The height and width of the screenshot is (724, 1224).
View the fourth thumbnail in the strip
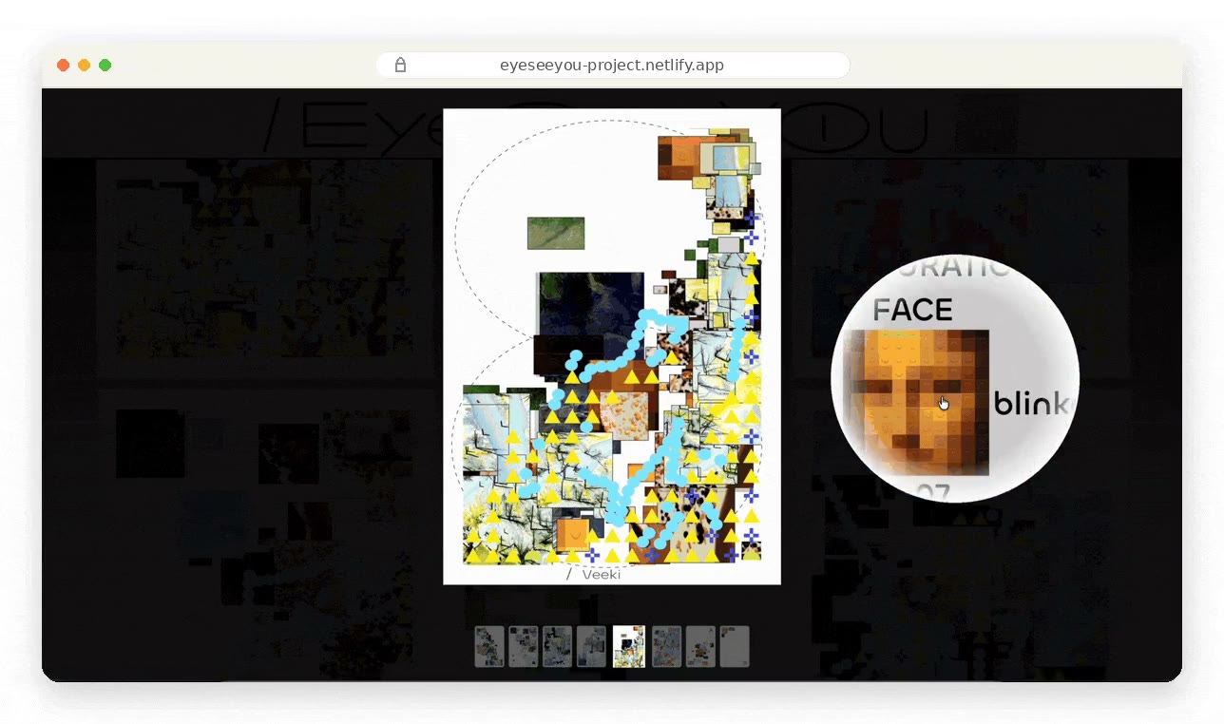point(591,646)
